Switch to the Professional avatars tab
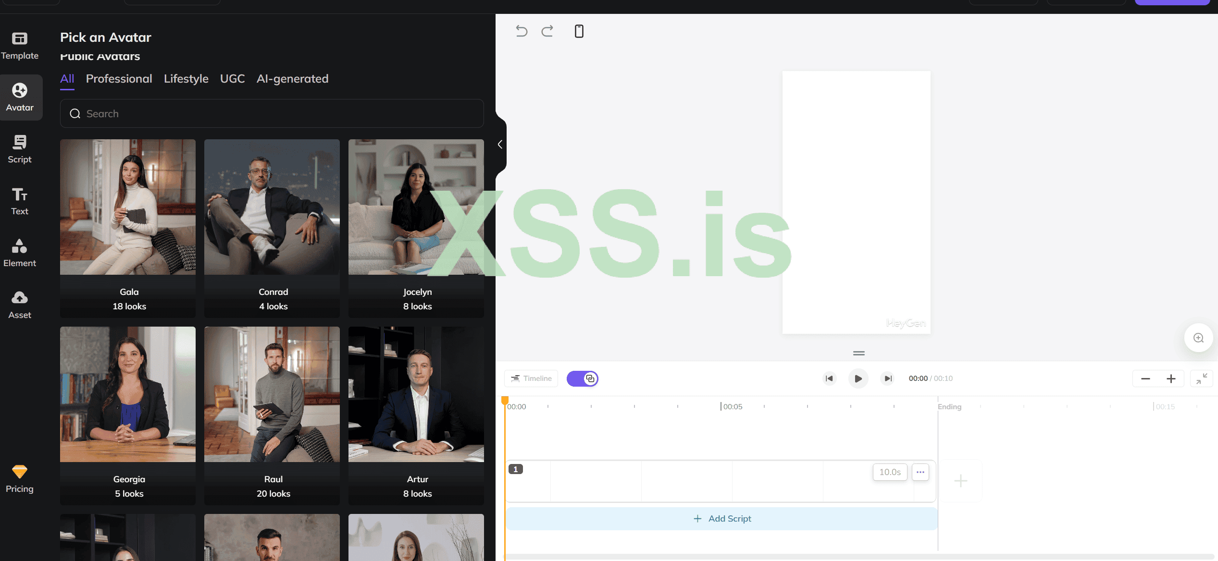This screenshot has width=1218, height=561. [119, 79]
